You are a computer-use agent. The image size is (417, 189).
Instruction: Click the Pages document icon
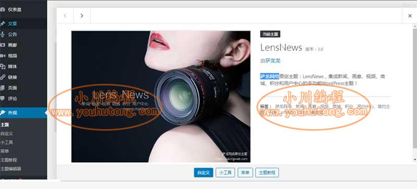3,87
